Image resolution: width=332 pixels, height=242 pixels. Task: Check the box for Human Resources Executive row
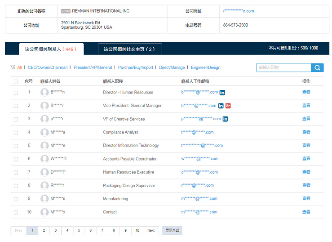(16, 172)
